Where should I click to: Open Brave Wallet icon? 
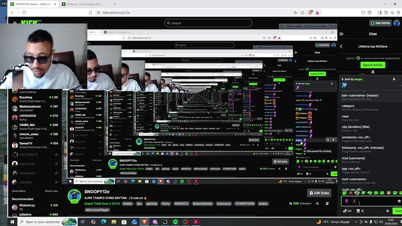[x=386, y=13]
